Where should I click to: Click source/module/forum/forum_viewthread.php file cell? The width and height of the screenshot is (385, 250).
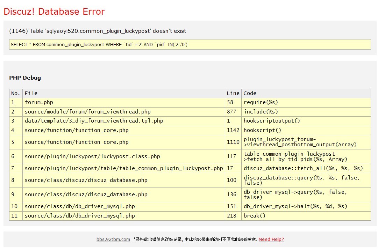tap(124, 112)
